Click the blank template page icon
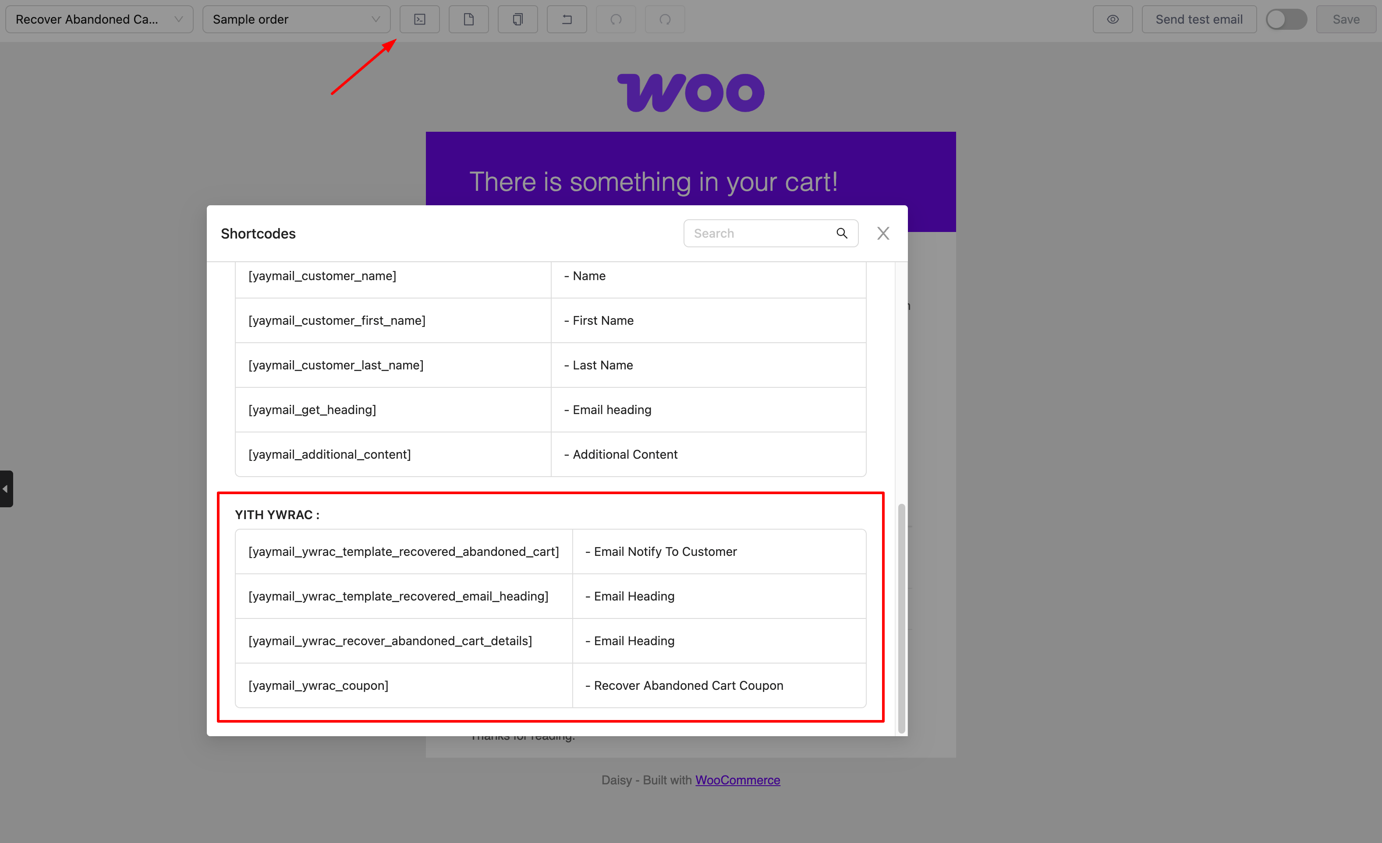This screenshot has height=843, width=1382. [x=468, y=20]
